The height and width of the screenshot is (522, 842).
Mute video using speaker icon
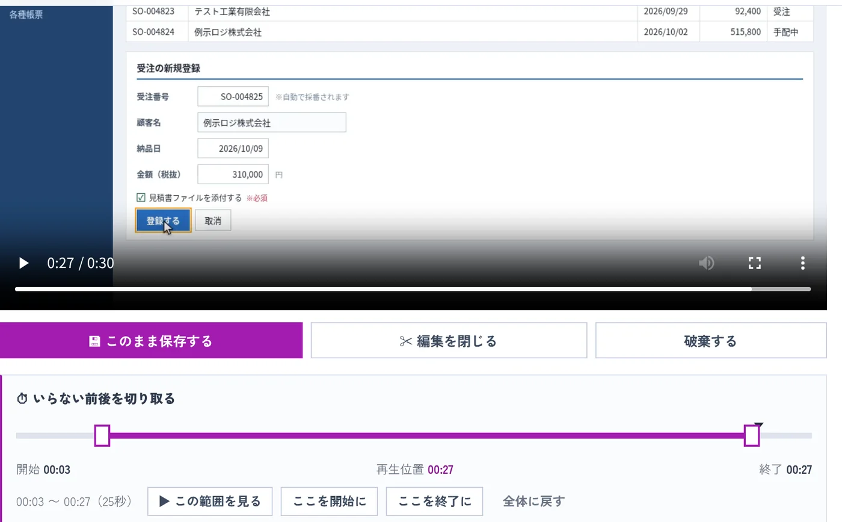707,263
